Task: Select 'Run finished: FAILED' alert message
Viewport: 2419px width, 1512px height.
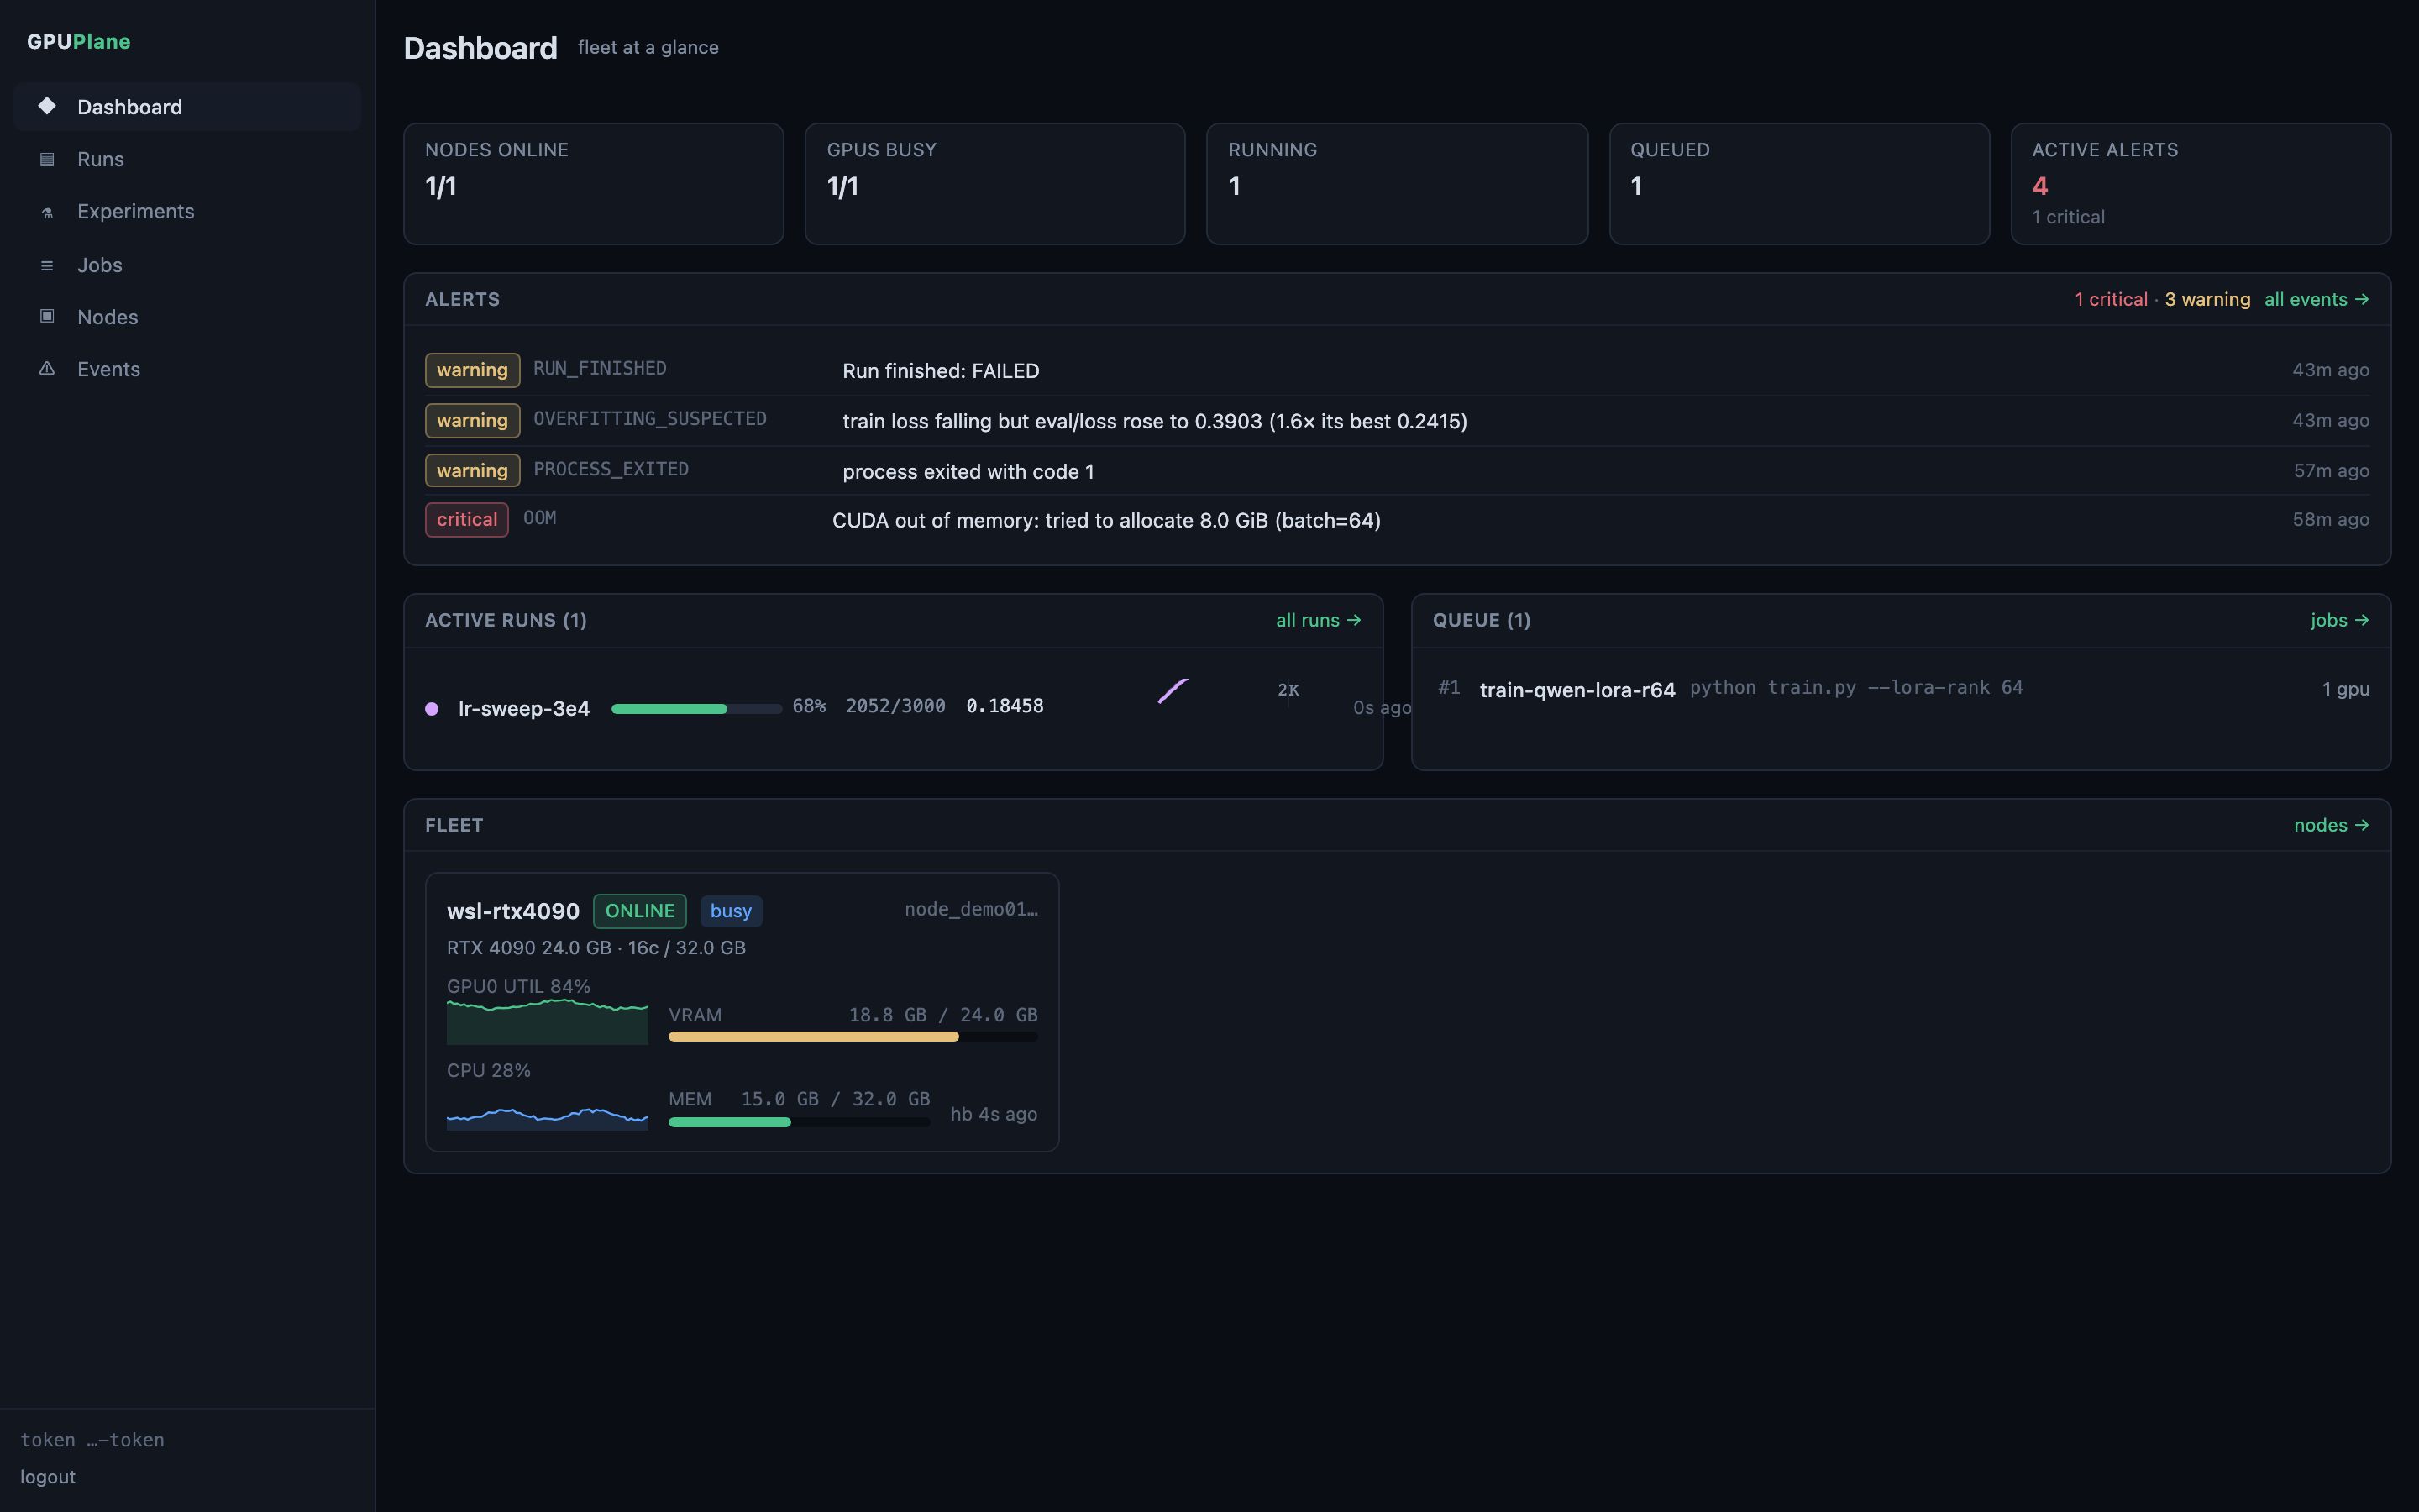Action: pos(941,371)
